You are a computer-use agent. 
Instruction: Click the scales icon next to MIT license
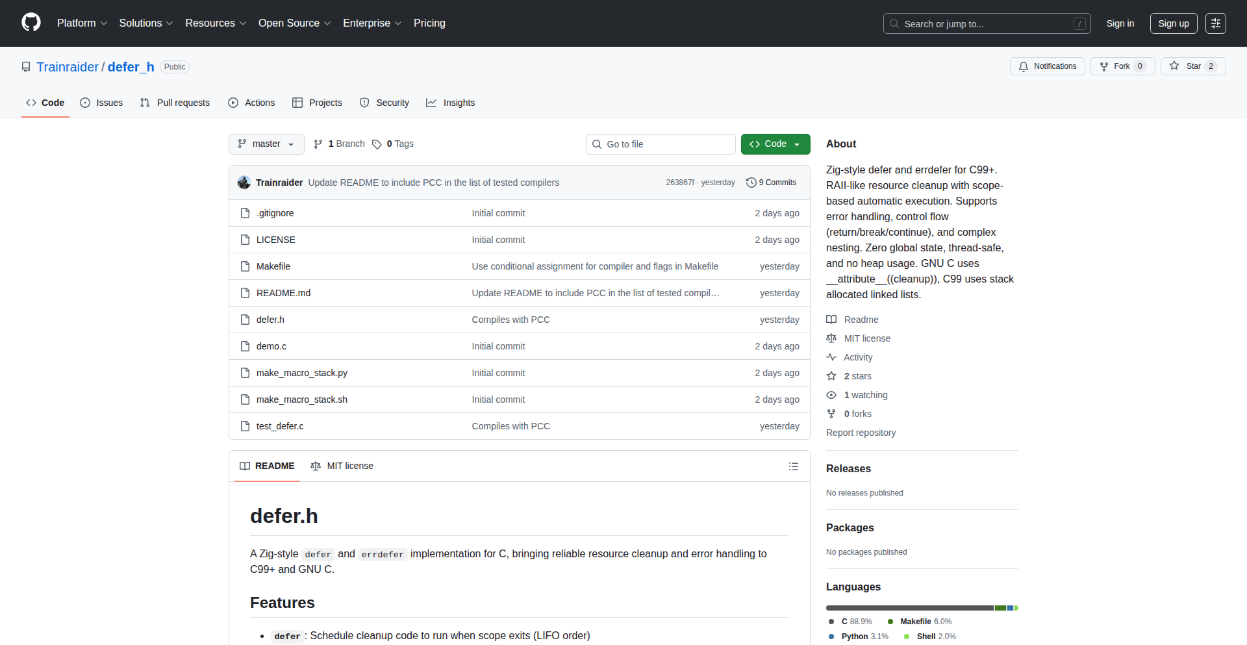[x=831, y=338]
